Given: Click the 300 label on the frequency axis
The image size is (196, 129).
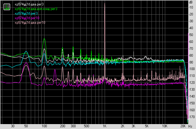Looking at the screenshot, I should coord(73,126).
